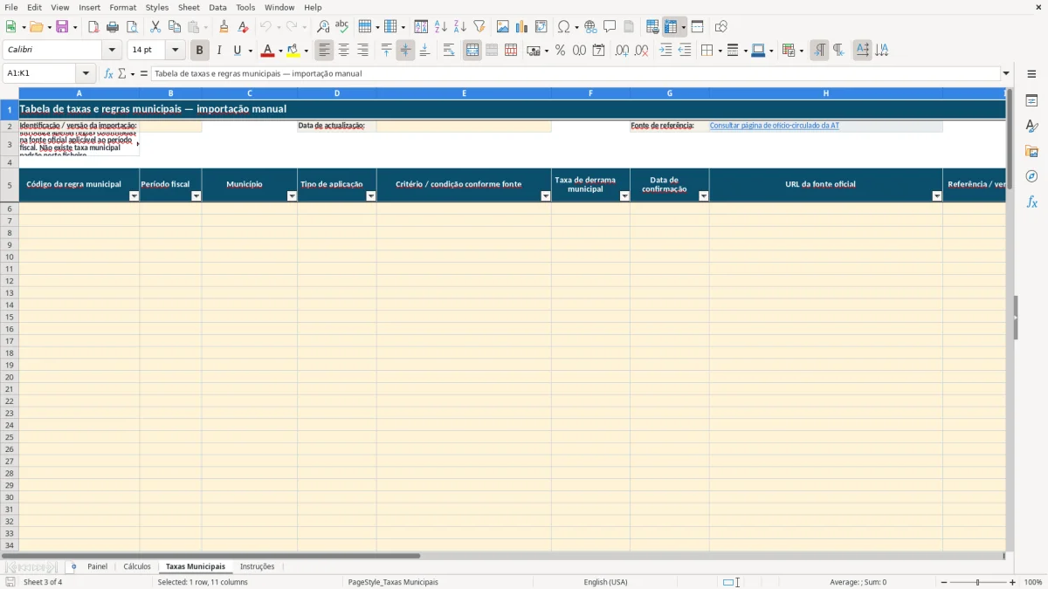Screen dimensions: 1048x589
Task: Open the Format menu
Action: pos(122,7)
